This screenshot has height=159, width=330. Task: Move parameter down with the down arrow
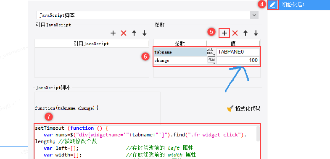pos(256,33)
